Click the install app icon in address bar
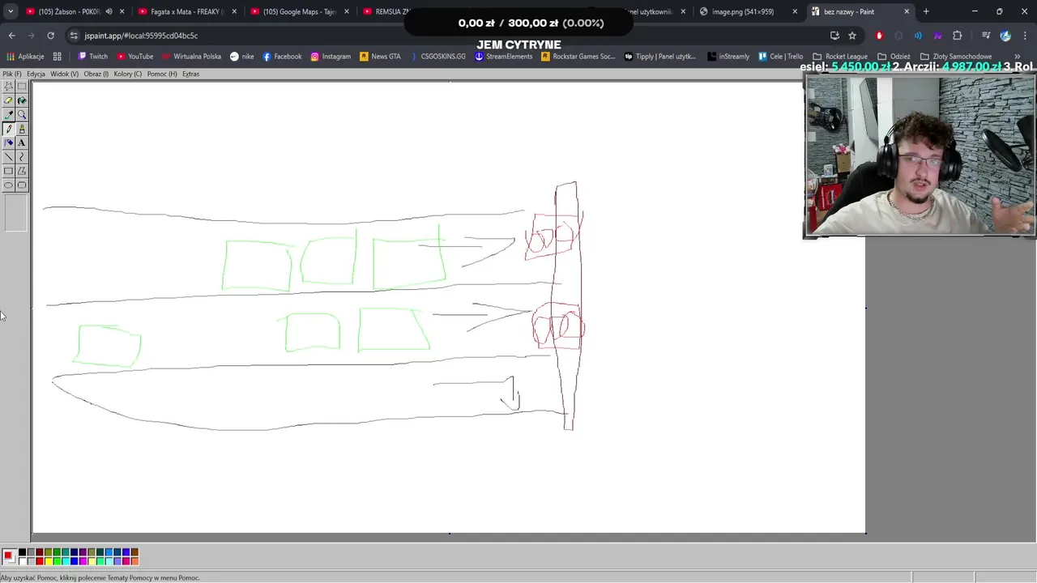The image size is (1037, 583). pyautogui.click(x=834, y=36)
